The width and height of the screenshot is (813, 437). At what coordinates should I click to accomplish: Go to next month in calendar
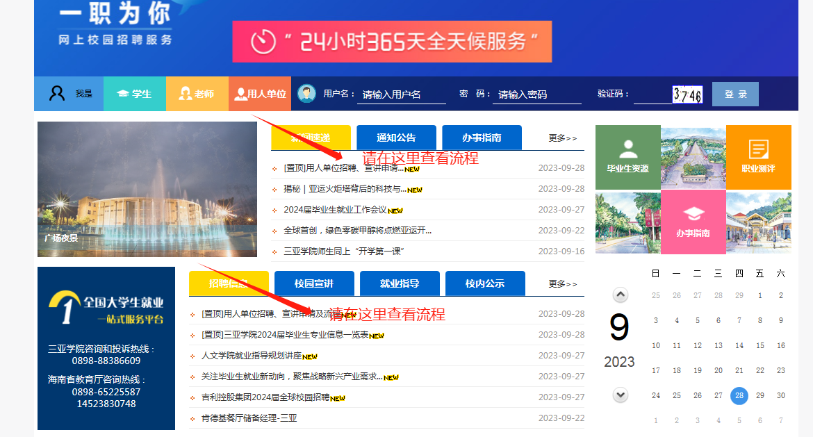(x=621, y=395)
